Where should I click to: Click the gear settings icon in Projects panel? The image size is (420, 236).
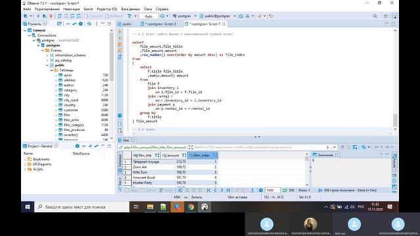coord(81,24)
